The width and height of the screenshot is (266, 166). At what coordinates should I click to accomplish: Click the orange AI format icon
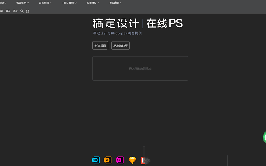point(108,160)
